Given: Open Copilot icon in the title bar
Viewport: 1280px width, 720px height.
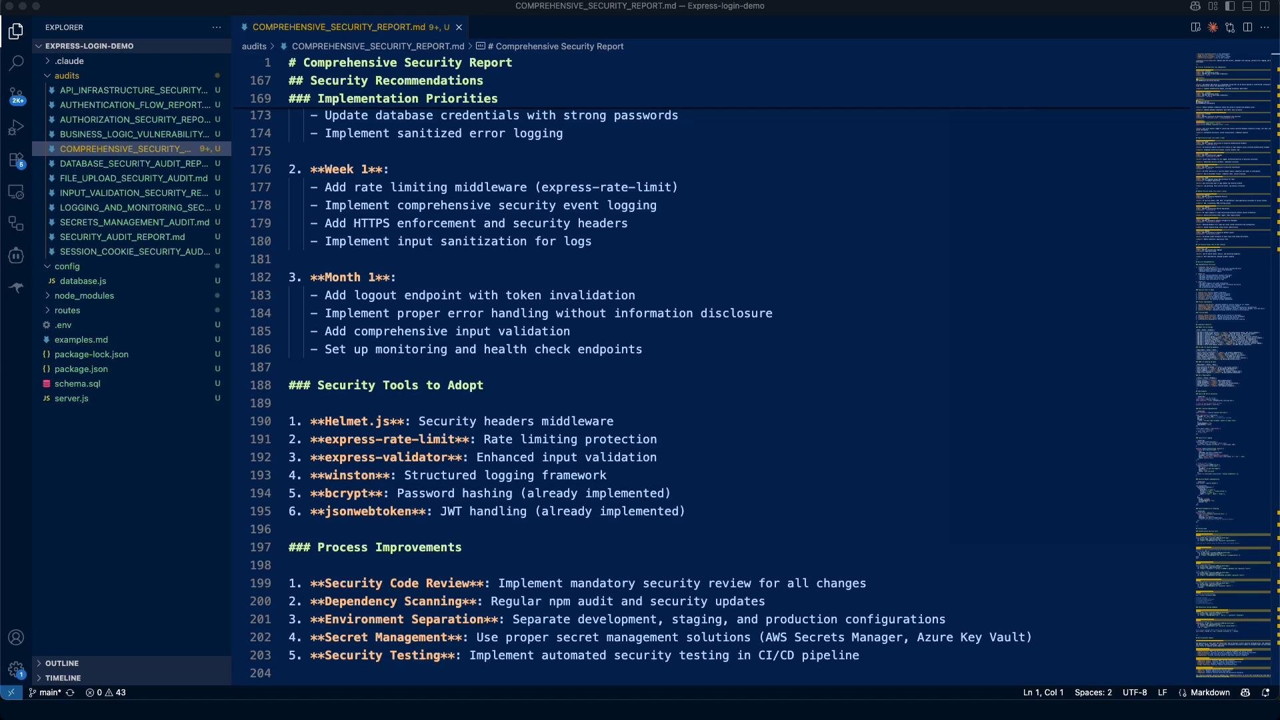Looking at the screenshot, I should [1195, 6].
